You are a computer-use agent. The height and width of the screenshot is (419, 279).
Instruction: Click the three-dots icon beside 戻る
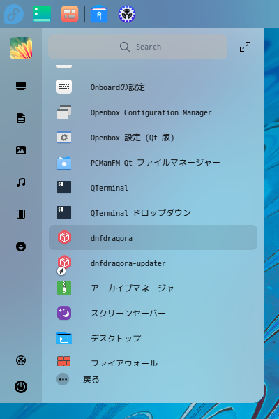click(x=63, y=379)
